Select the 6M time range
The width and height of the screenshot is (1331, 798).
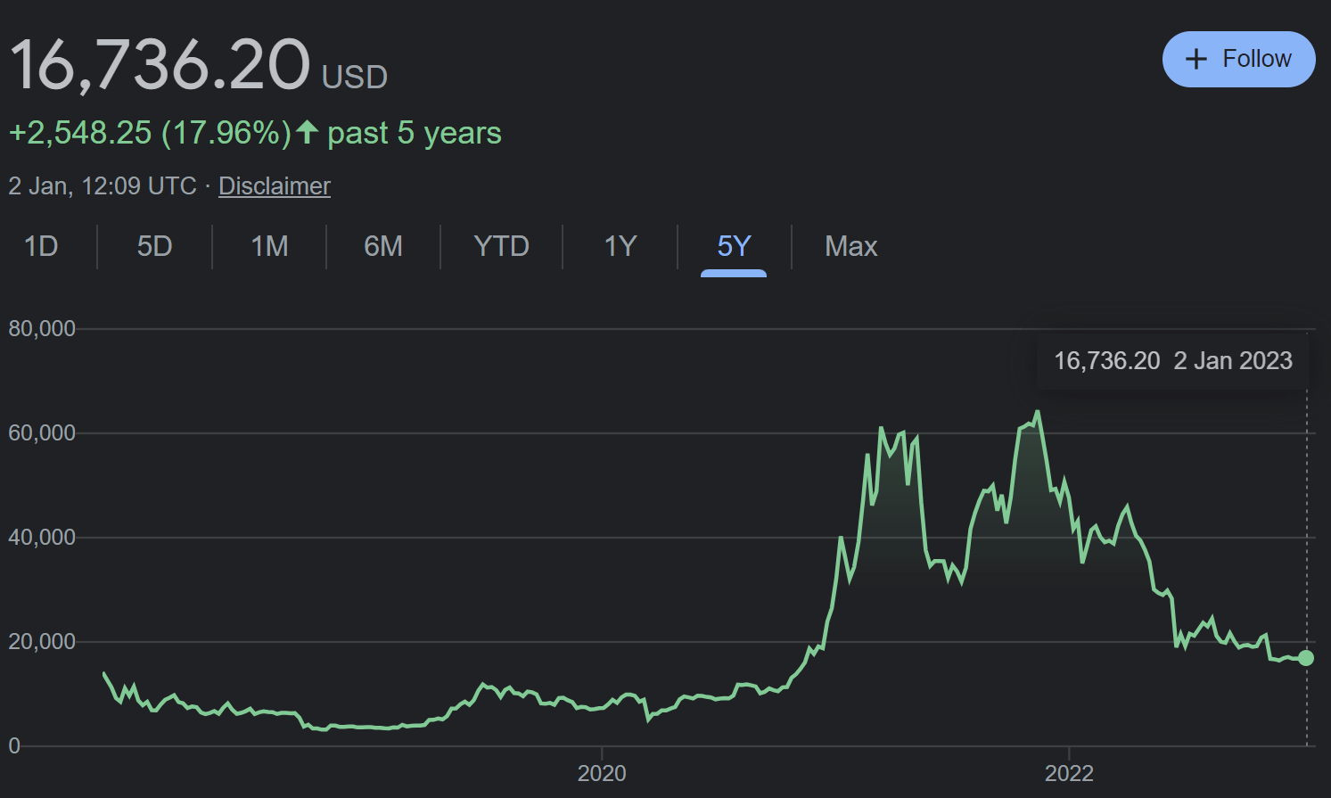point(383,246)
